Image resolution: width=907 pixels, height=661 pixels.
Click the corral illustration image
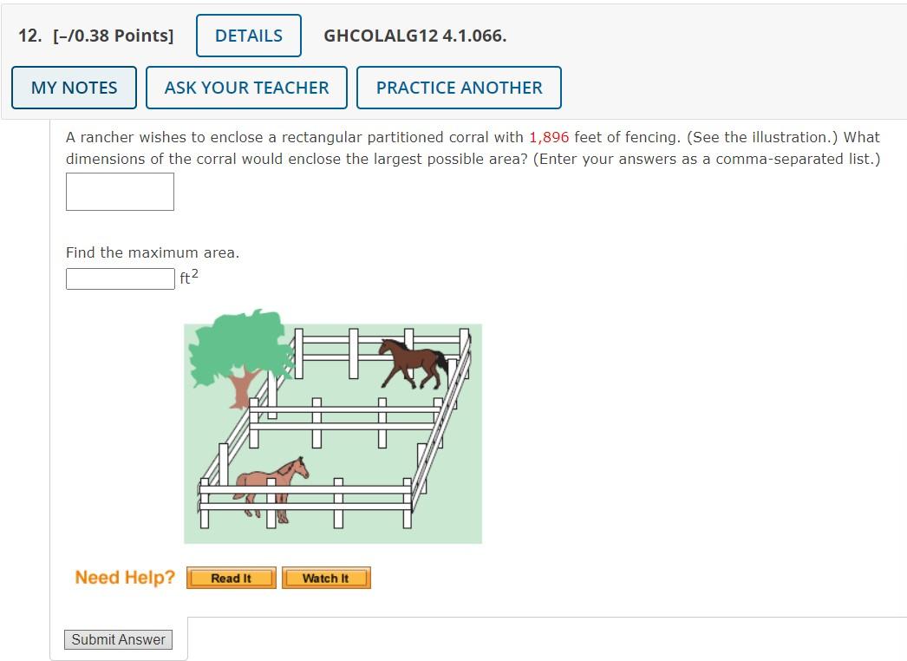[x=332, y=433]
